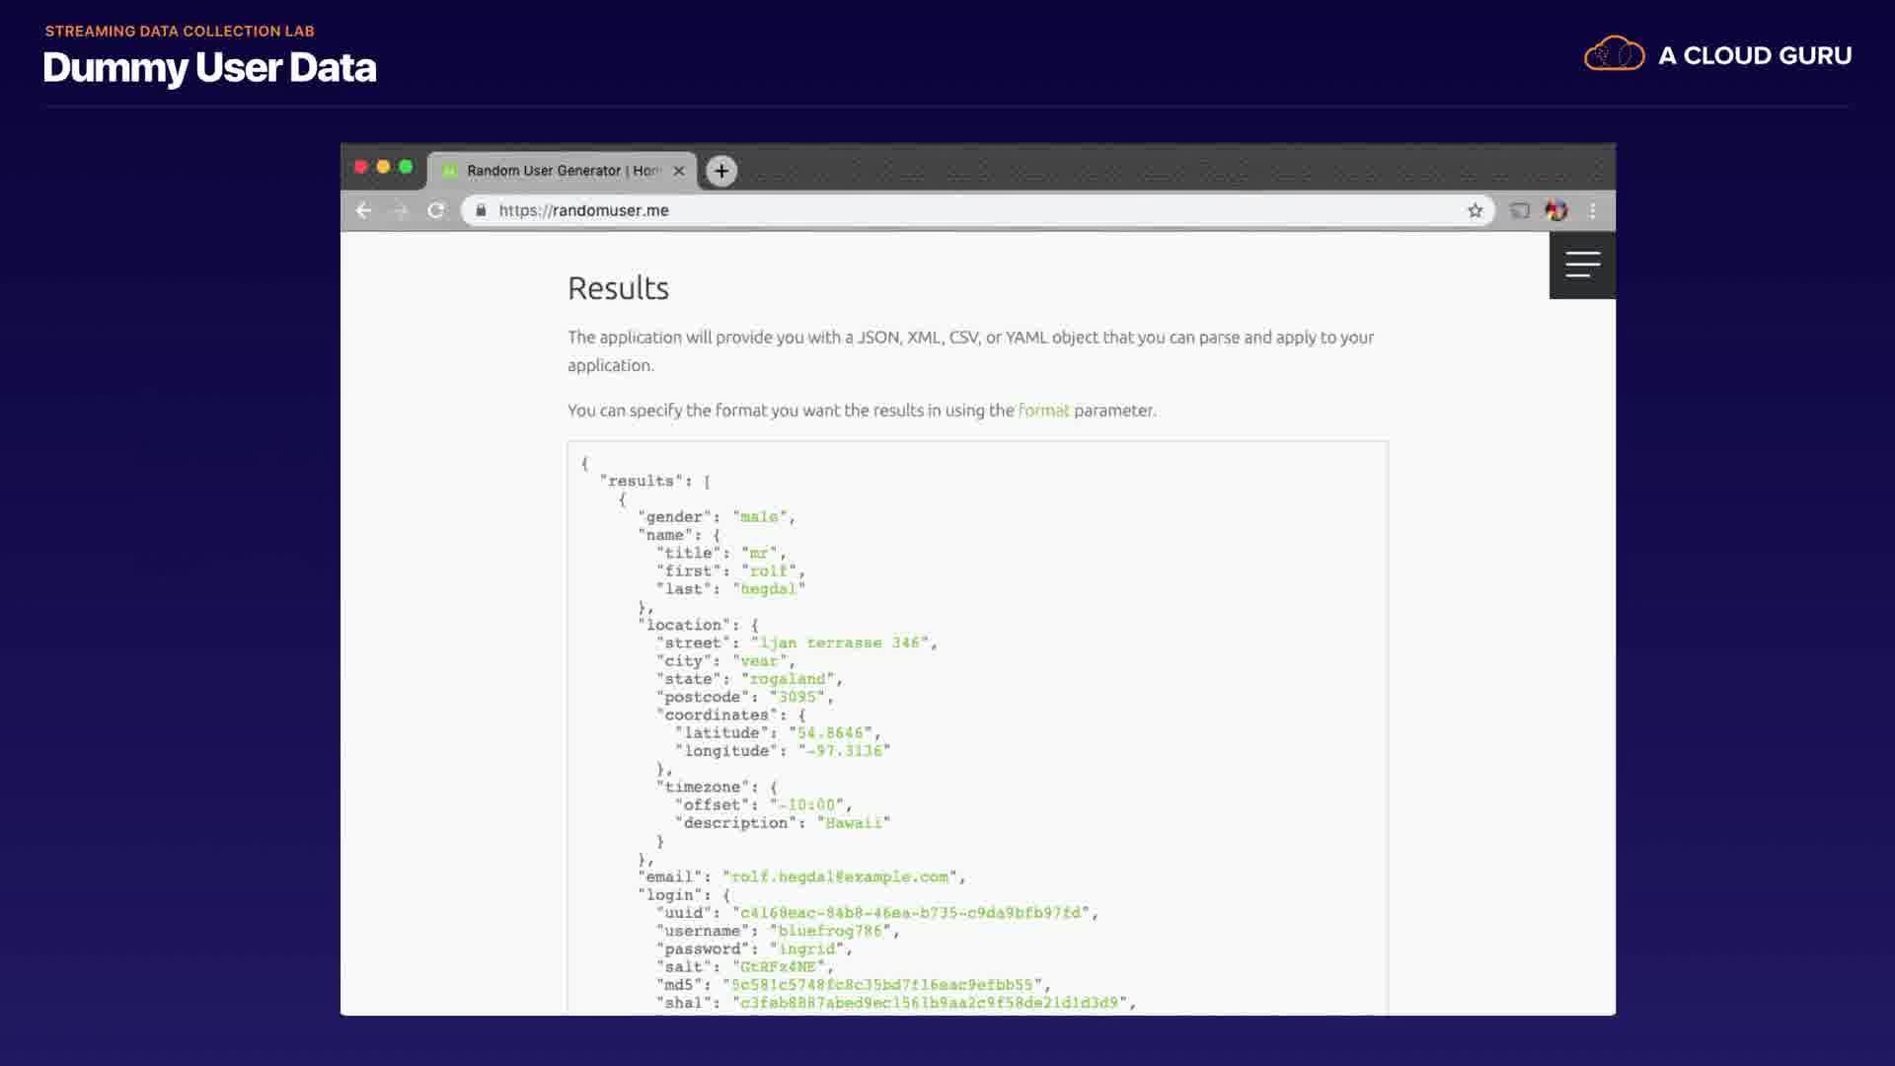The height and width of the screenshot is (1066, 1895).
Task: Open Chrome's three-dot menu
Action: pyautogui.click(x=1593, y=210)
